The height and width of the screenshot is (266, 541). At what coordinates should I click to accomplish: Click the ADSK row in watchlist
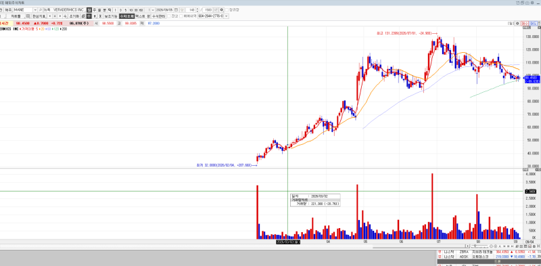[489, 257]
